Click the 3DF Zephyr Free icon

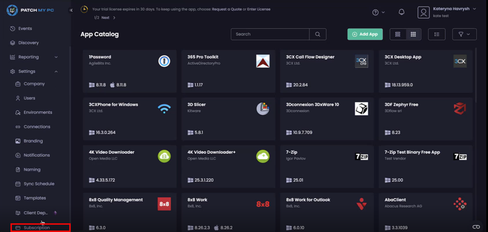(460, 108)
